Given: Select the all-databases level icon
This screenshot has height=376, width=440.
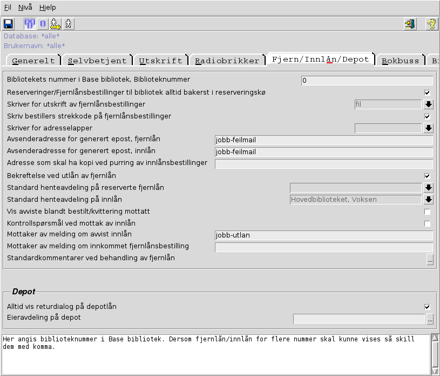Looking at the screenshot, I should point(30,24).
